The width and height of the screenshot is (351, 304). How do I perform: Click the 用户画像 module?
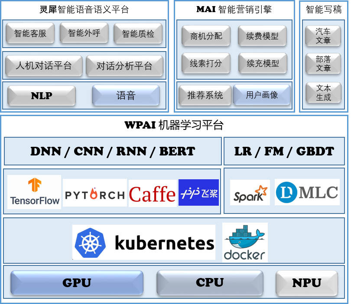pyautogui.click(x=262, y=95)
